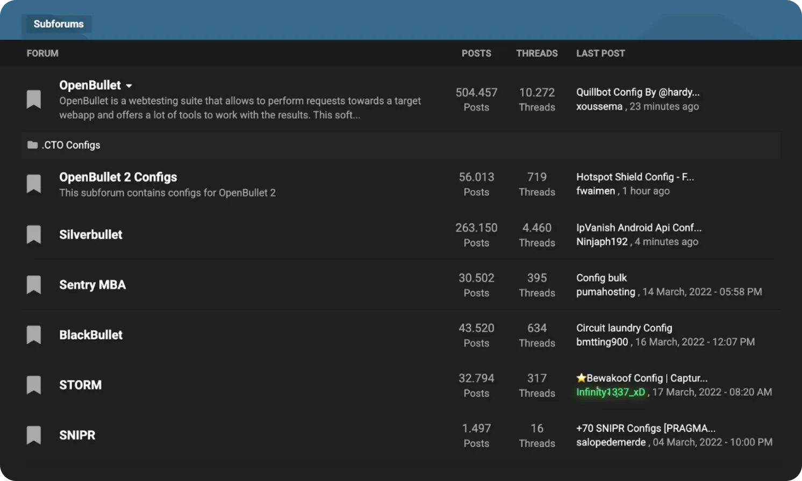View the profile of user xoussema
Image resolution: width=802 pixels, height=481 pixels.
click(599, 106)
